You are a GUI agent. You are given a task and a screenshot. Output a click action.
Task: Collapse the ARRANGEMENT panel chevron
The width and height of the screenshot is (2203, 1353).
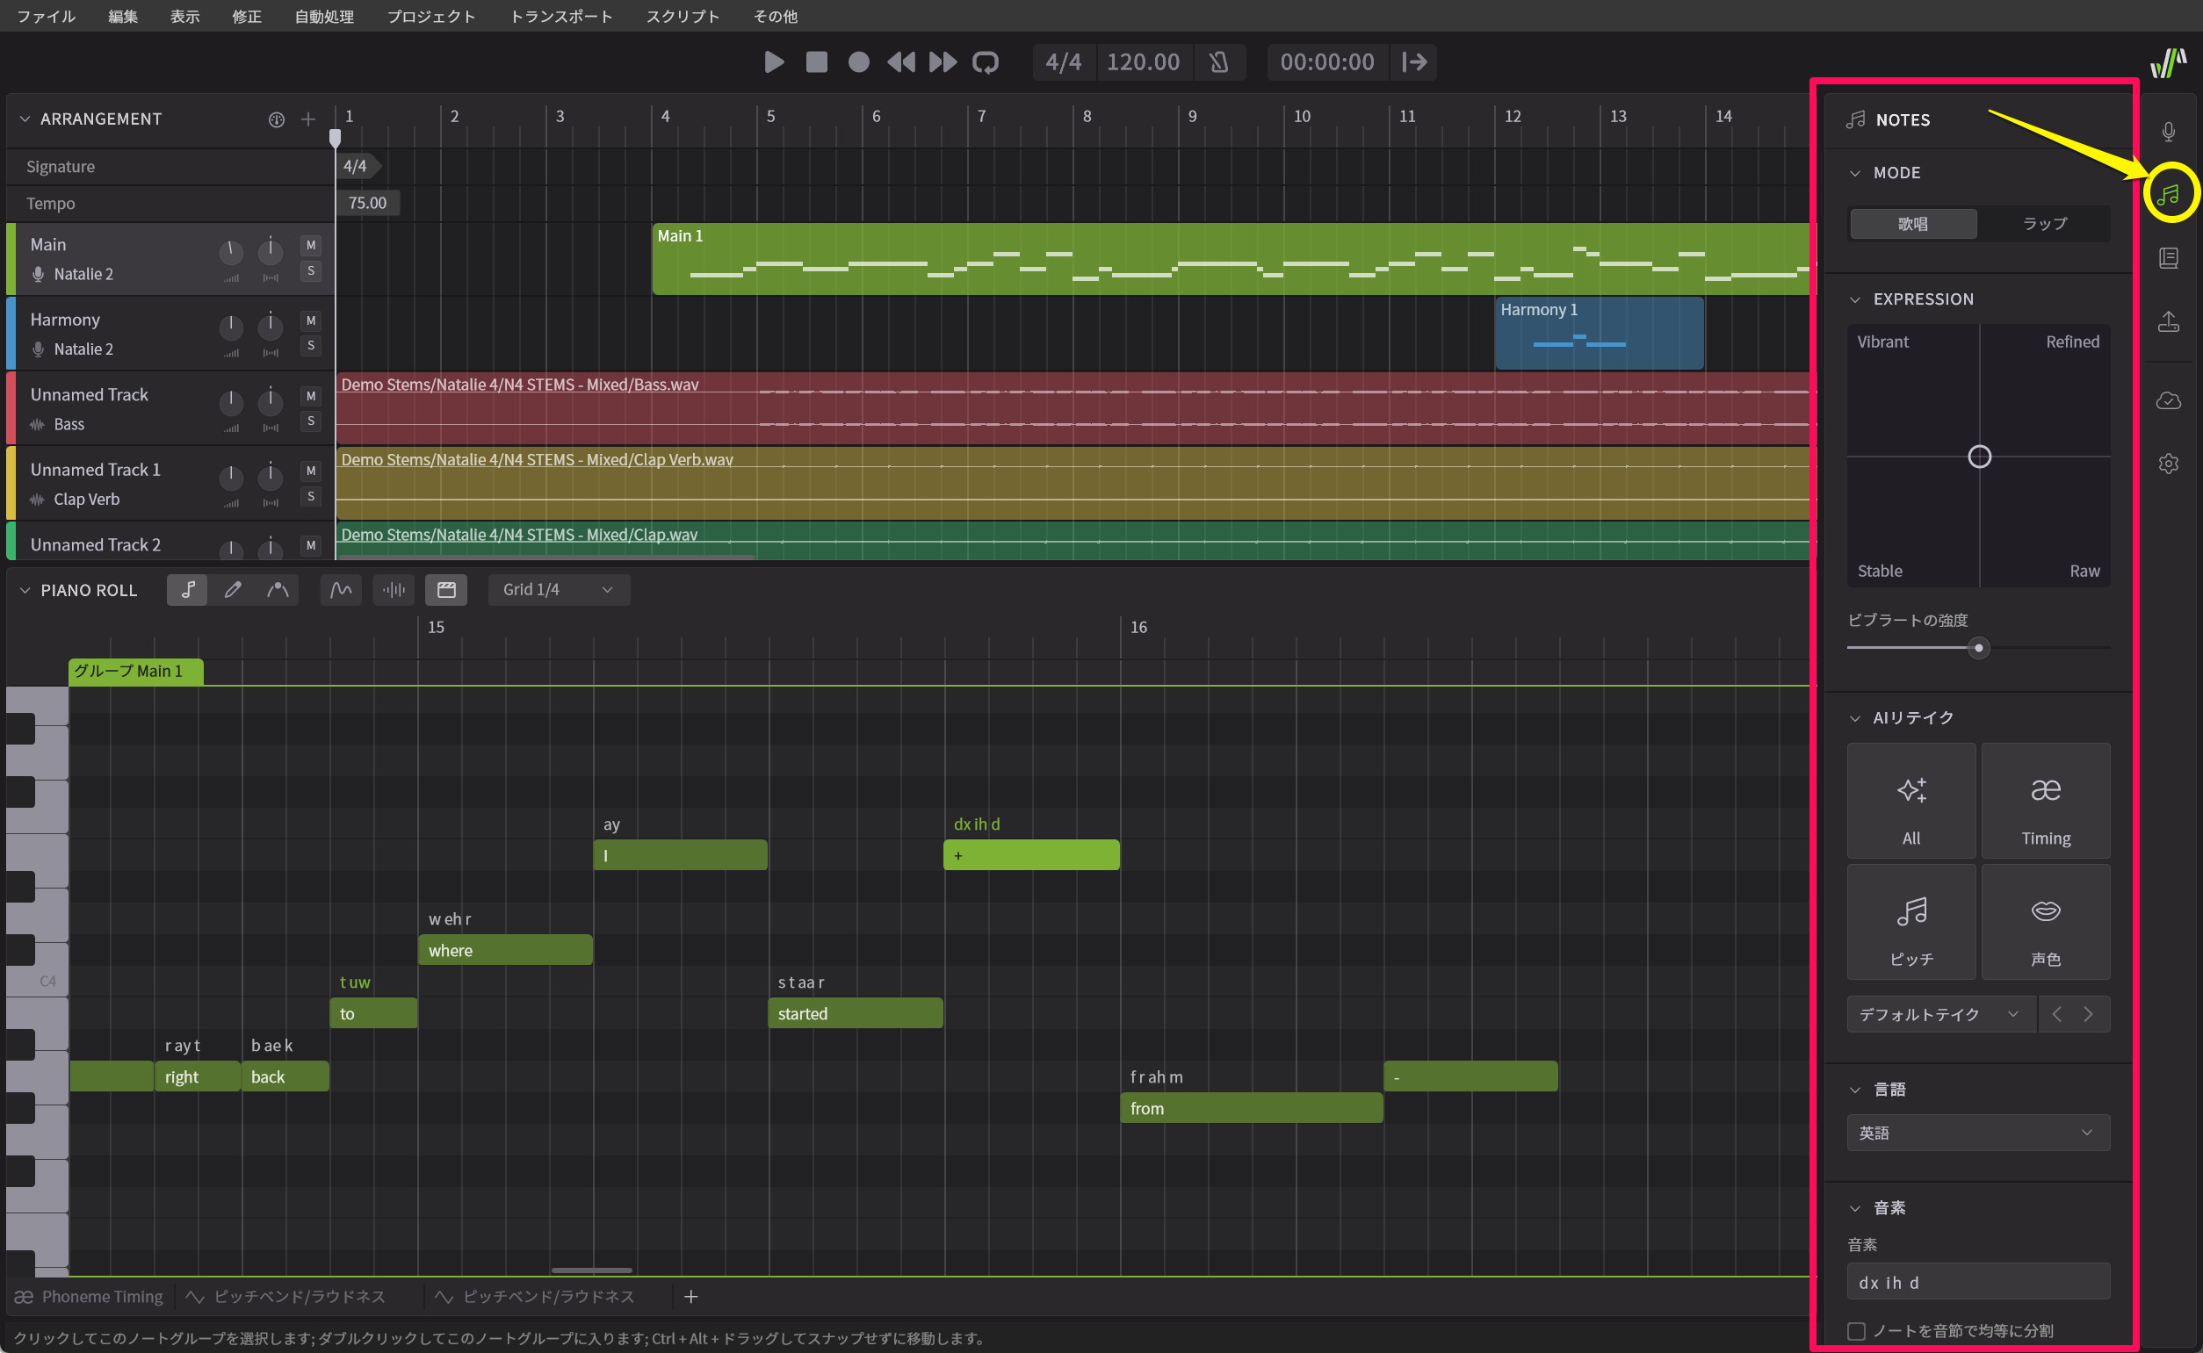25,119
